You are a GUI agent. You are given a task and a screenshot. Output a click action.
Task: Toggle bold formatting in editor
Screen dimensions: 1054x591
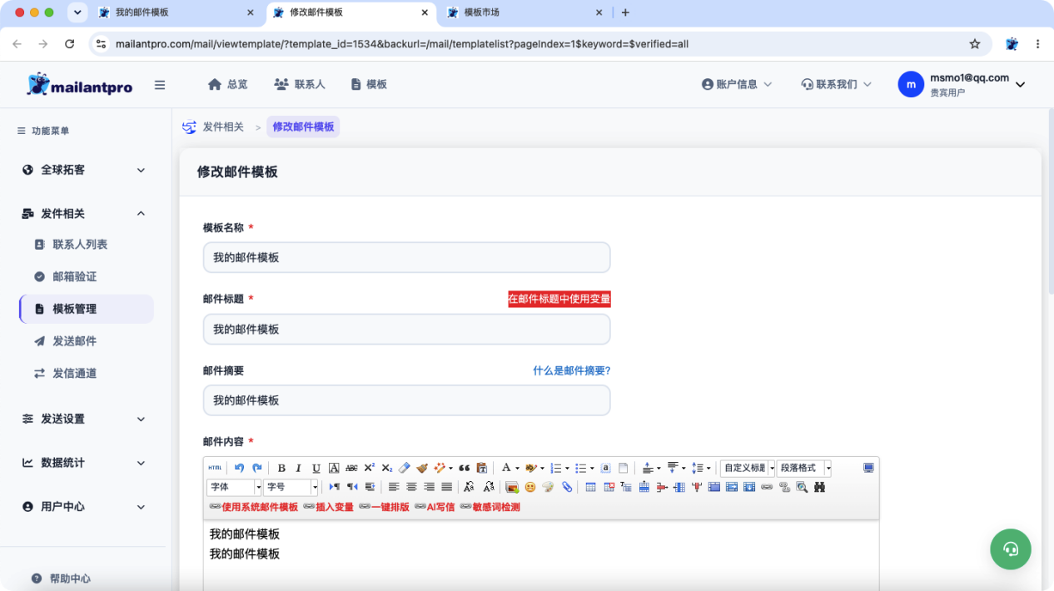point(281,468)
